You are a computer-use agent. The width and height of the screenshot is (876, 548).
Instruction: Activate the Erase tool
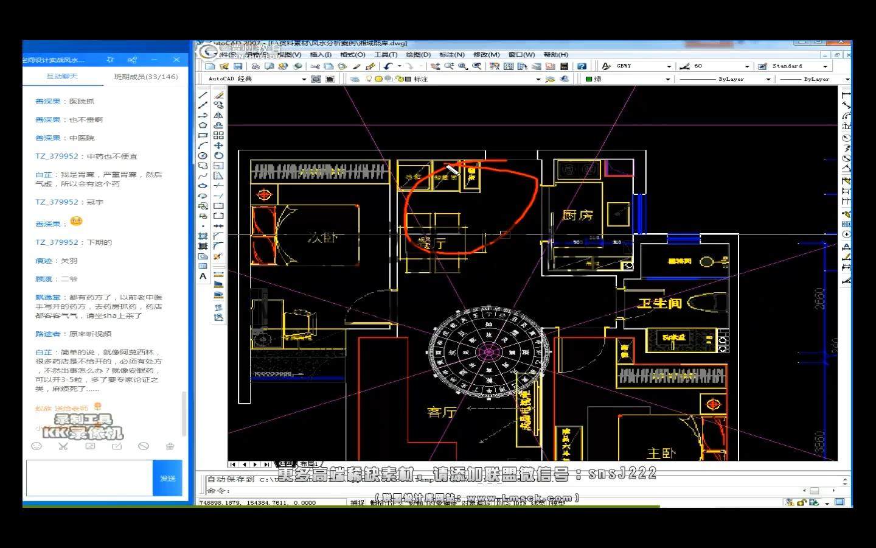tap(218, 96)
